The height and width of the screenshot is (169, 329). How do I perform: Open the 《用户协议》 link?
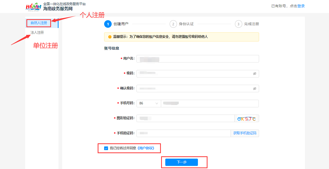coord(146,148)
